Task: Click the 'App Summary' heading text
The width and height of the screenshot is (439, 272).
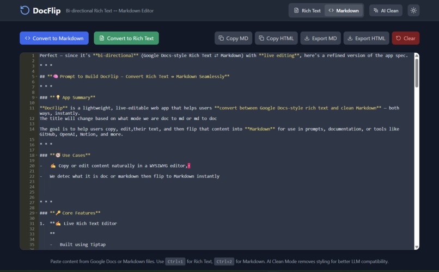Action: [76, 97]
